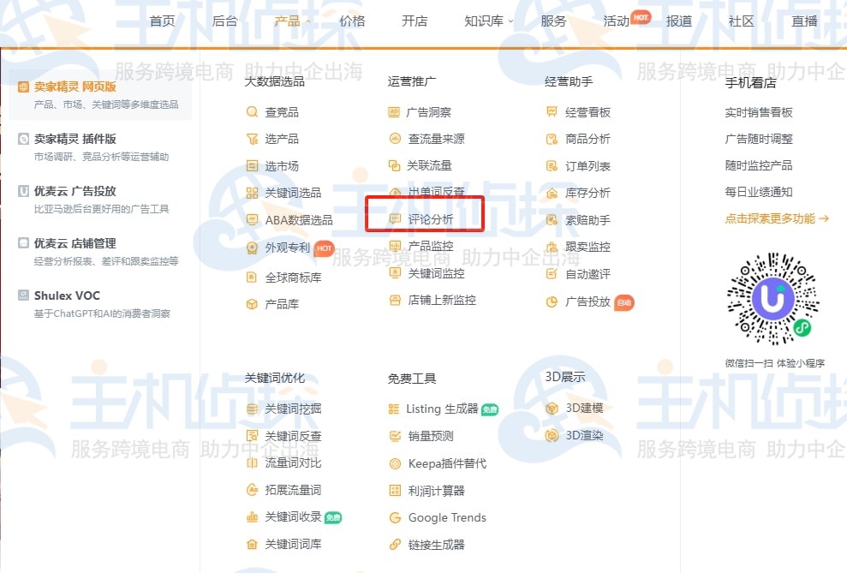Viewport: 847px width, 573px height.
Task: Open the 3D建模 modeling tool
Action: [x=582, y=409]
